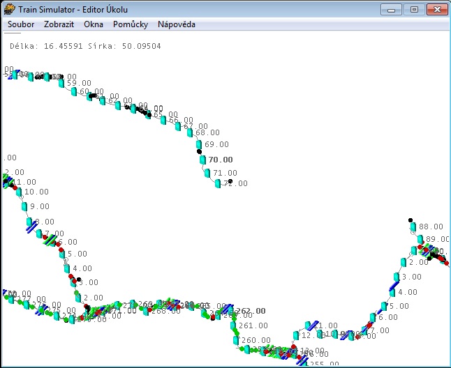Select milepost marker labeled 59.00
Screen dimensions: 451x368
pyautogui.click(x=61, y=83)
